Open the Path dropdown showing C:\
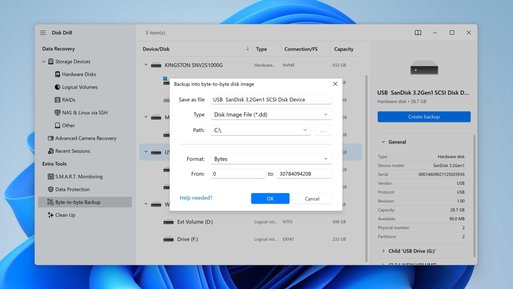This screenshot has height=289, width=513. point(261,130)
